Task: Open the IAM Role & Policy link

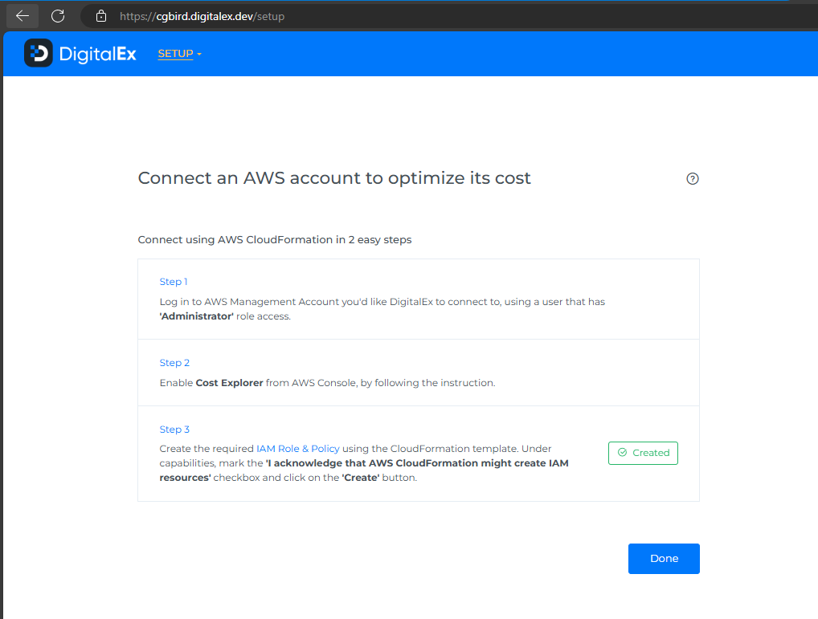Action: pyautogui.click(x=298, y=449)
